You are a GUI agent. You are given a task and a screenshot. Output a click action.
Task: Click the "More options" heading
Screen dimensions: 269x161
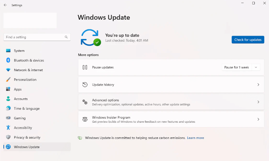88,55
